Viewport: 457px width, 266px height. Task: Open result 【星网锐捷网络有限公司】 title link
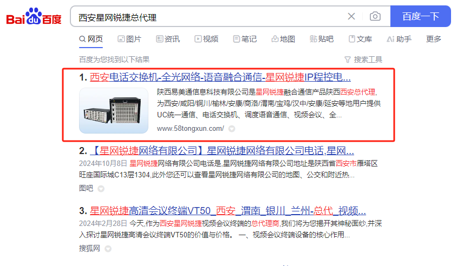(x=222, y=151)
